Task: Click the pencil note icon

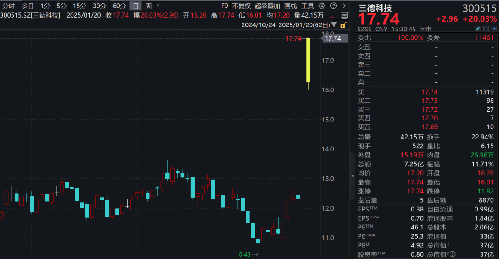Action: point(478,29)
